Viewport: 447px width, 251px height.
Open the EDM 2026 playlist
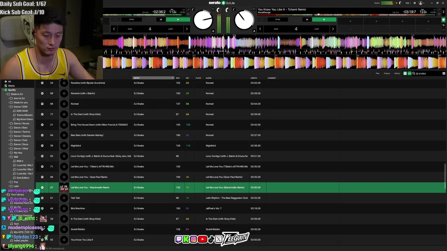(22, 111)
